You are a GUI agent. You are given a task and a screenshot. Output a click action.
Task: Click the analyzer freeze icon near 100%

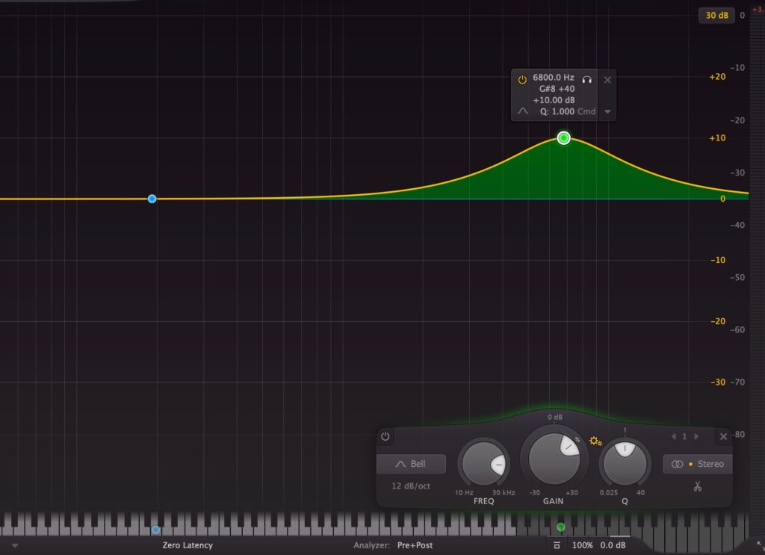(x=557, y=545)
